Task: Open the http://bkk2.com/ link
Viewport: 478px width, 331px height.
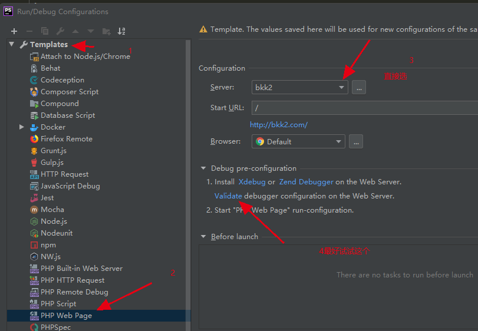Action: [279, 125]
